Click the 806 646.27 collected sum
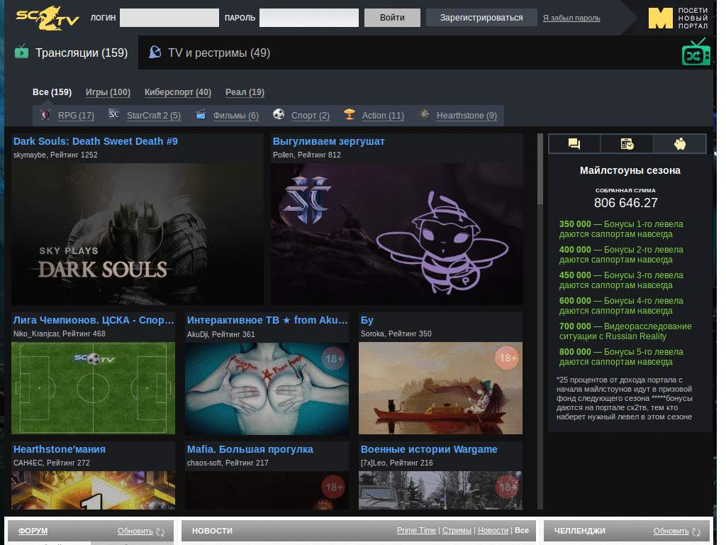 (x=625, y=202)
